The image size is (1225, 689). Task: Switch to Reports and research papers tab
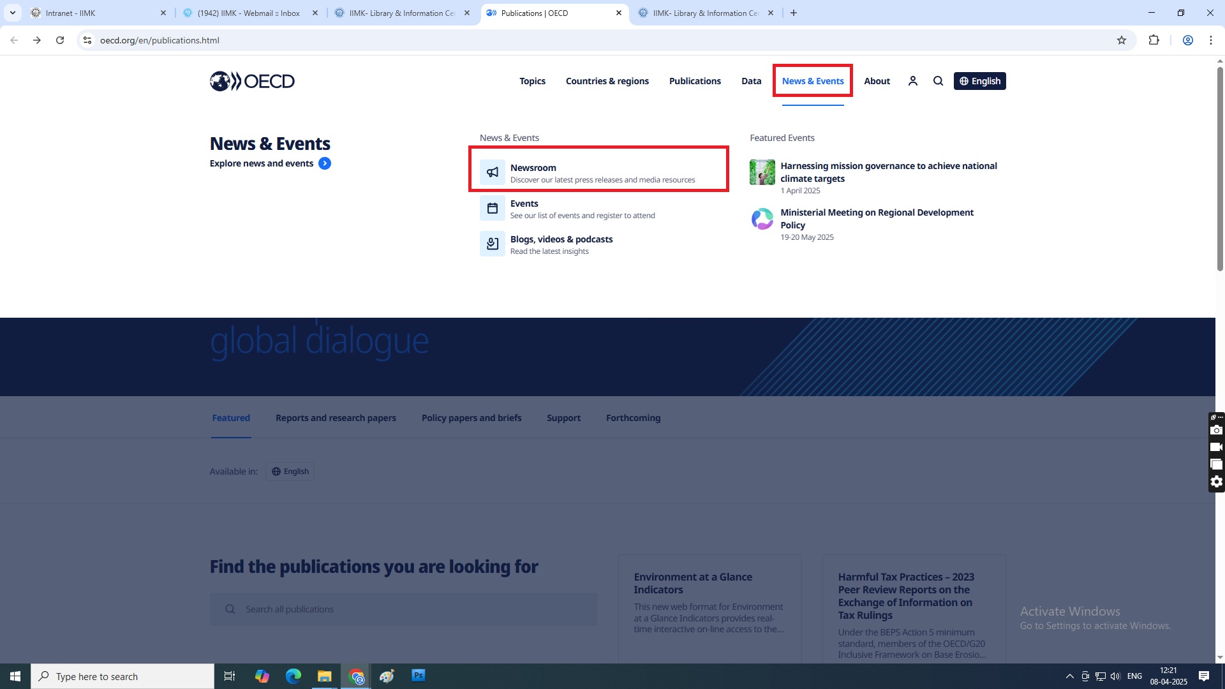(x=336, y=418)
